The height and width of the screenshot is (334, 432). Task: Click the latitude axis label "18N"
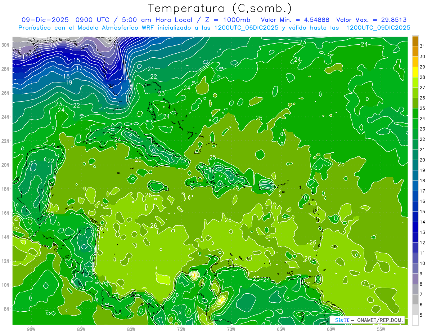[6, 189]
